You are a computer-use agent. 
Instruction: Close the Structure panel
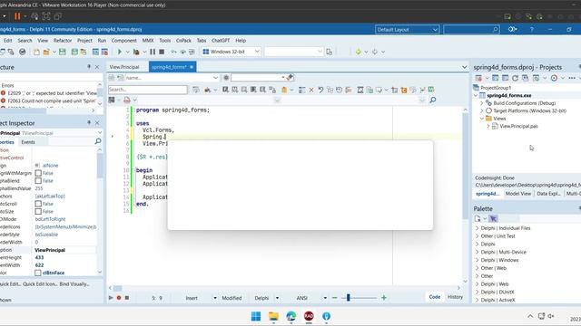pyautogui.click(x=97, y=67)
